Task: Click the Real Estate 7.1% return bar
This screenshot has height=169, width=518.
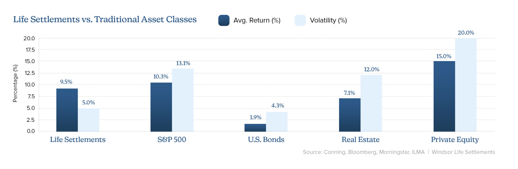Action: (350, 115)
